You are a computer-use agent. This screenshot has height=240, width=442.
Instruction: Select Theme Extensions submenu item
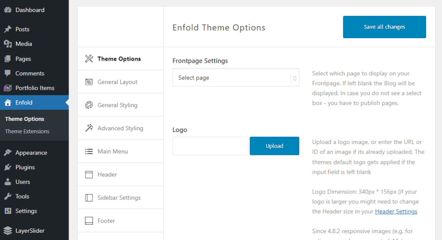(27, 131)
